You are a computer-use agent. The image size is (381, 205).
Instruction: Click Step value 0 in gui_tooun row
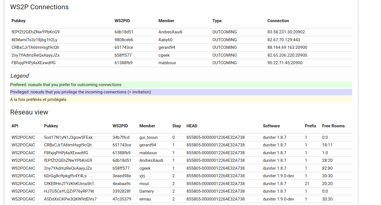pyautogui.click(x=174, y=137)
